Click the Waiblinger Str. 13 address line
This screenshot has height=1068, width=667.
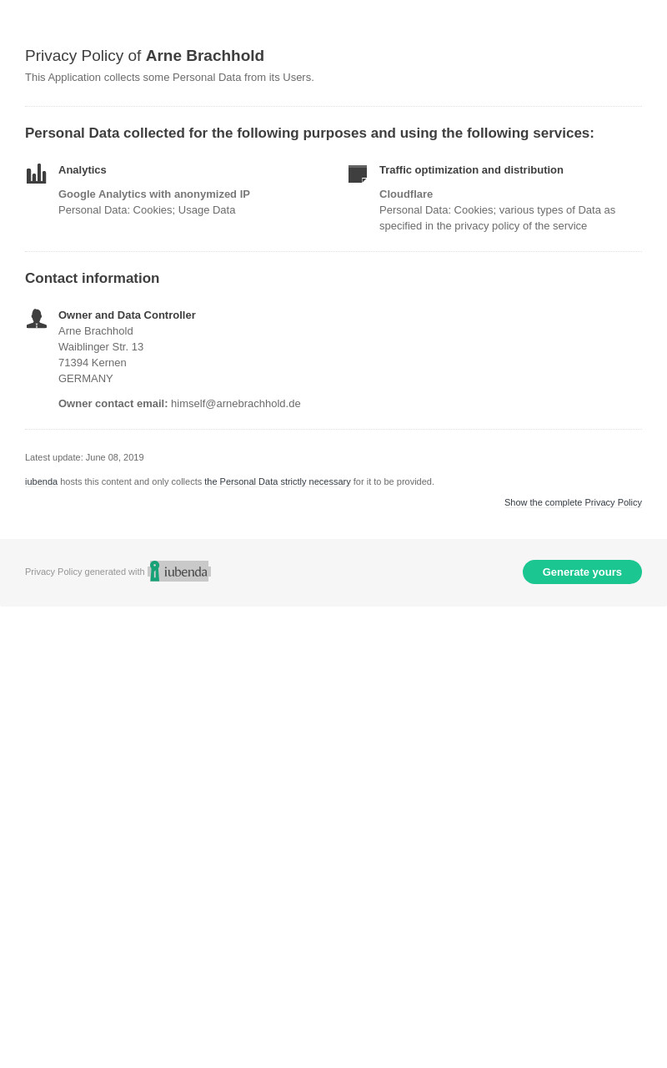(x=101, y=347)
